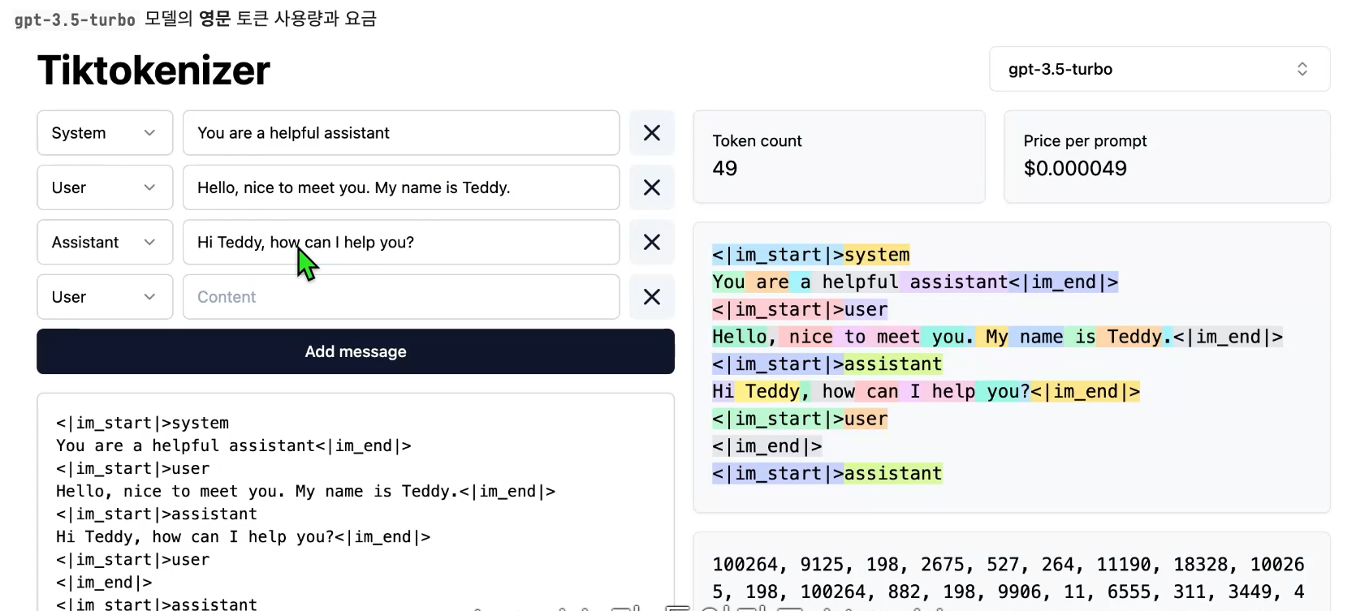Click the highlighted 'Teddy.' token in user line
The image size is (1369, 611).
coord(1134,337)
